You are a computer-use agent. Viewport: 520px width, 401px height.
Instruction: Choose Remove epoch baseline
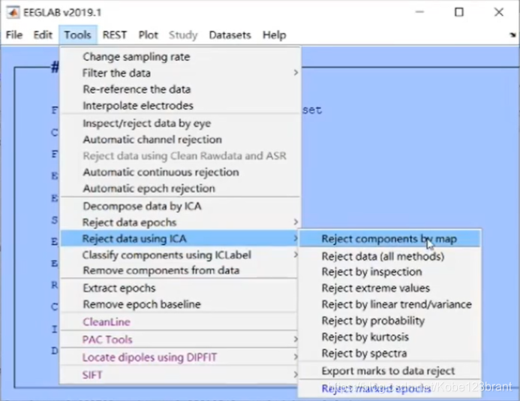point(181,304)
